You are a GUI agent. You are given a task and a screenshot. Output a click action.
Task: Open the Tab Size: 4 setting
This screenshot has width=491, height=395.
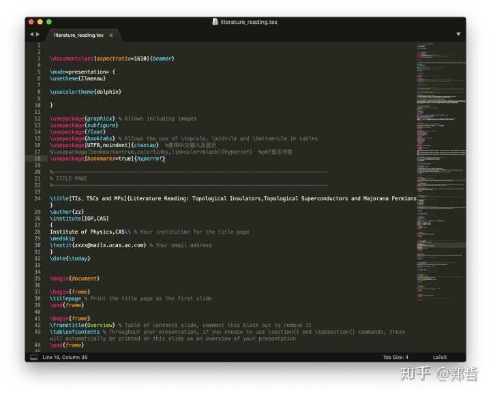click(395, 357)
